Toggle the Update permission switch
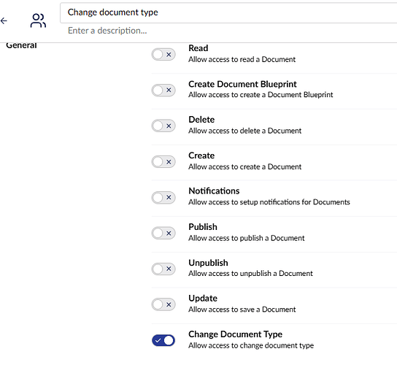 (x=163, y=304)
